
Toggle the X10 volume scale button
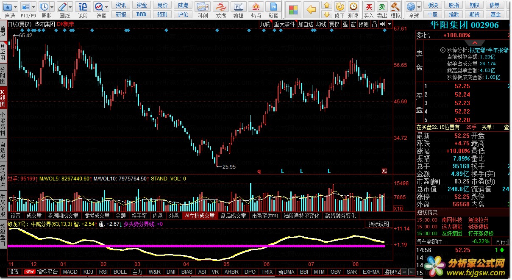[x=398, y=208]
